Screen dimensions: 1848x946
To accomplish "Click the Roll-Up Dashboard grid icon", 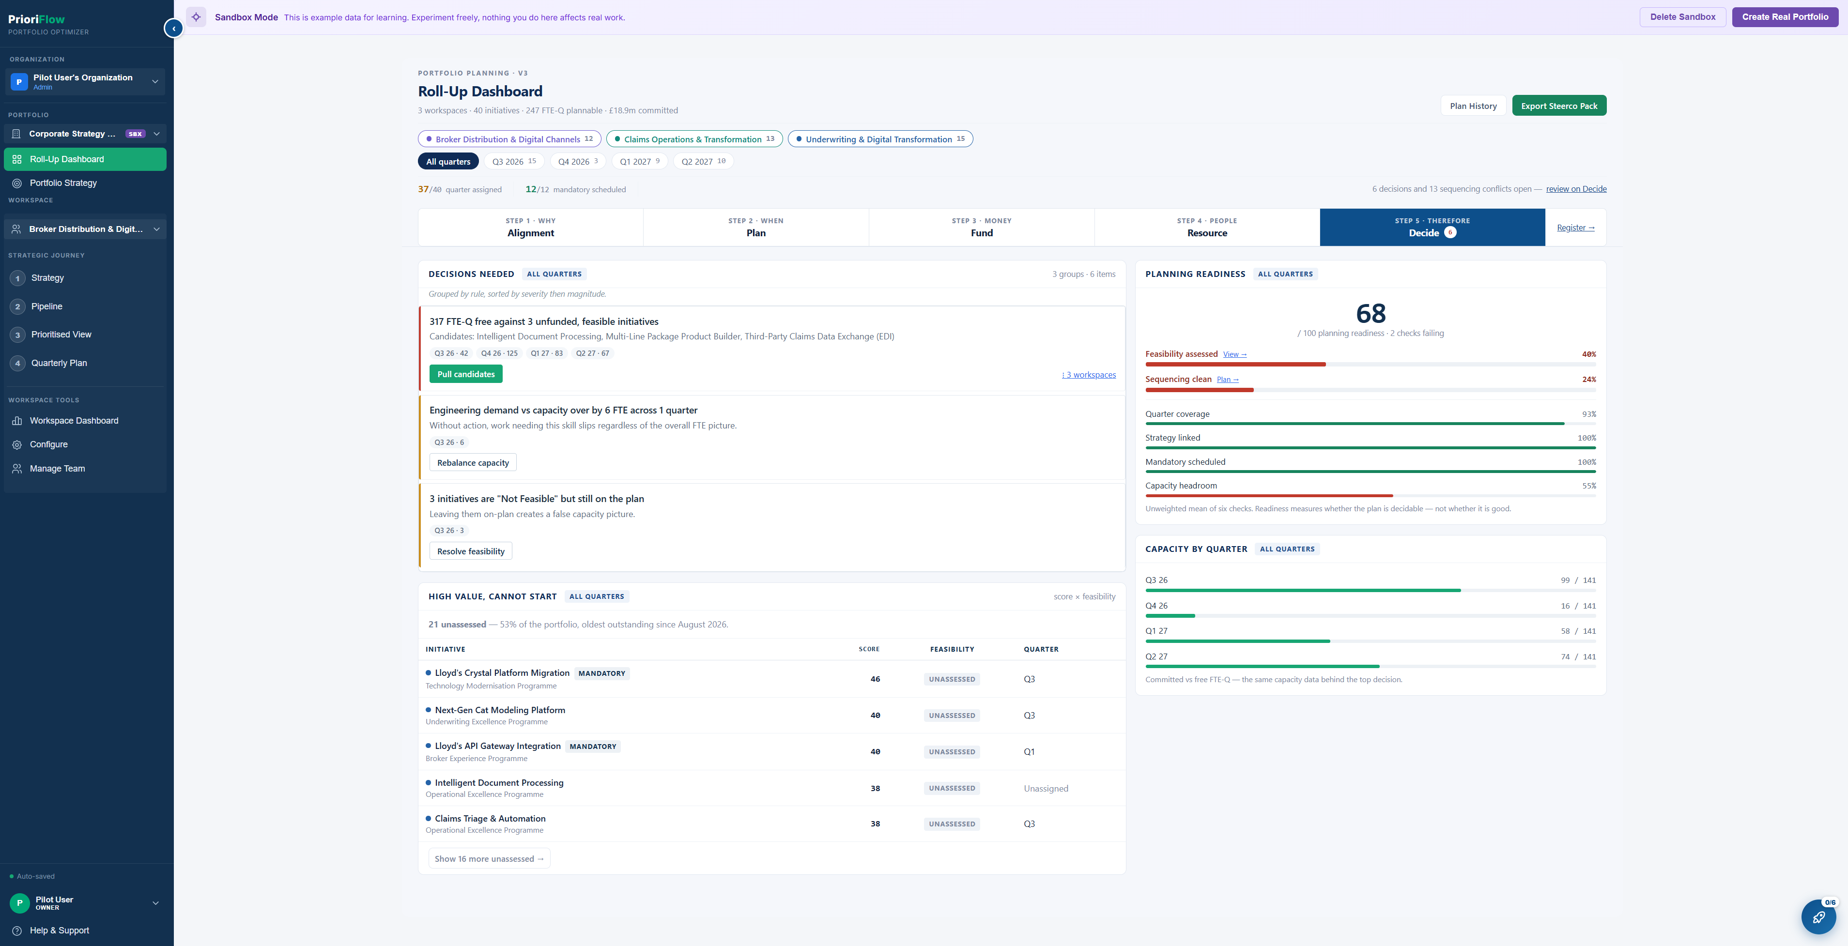I will [17, 159].
